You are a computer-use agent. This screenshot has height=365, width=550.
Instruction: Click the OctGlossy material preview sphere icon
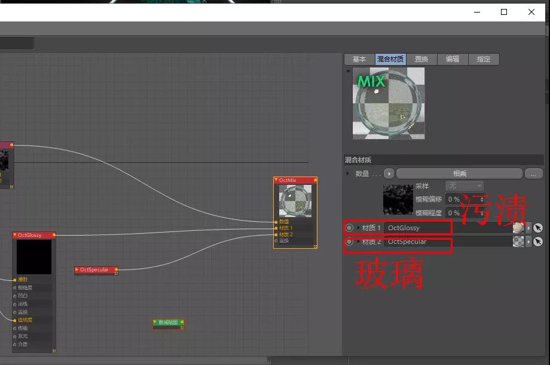pyautogui.click(x=518, y=227)
